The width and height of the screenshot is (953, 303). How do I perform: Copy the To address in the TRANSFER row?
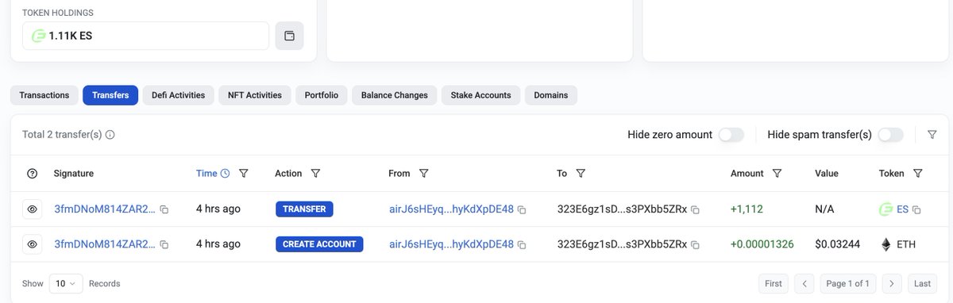(x=695, y=210)
